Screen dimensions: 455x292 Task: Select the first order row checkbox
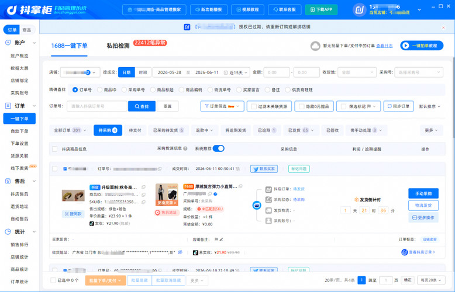pos(54,169)
